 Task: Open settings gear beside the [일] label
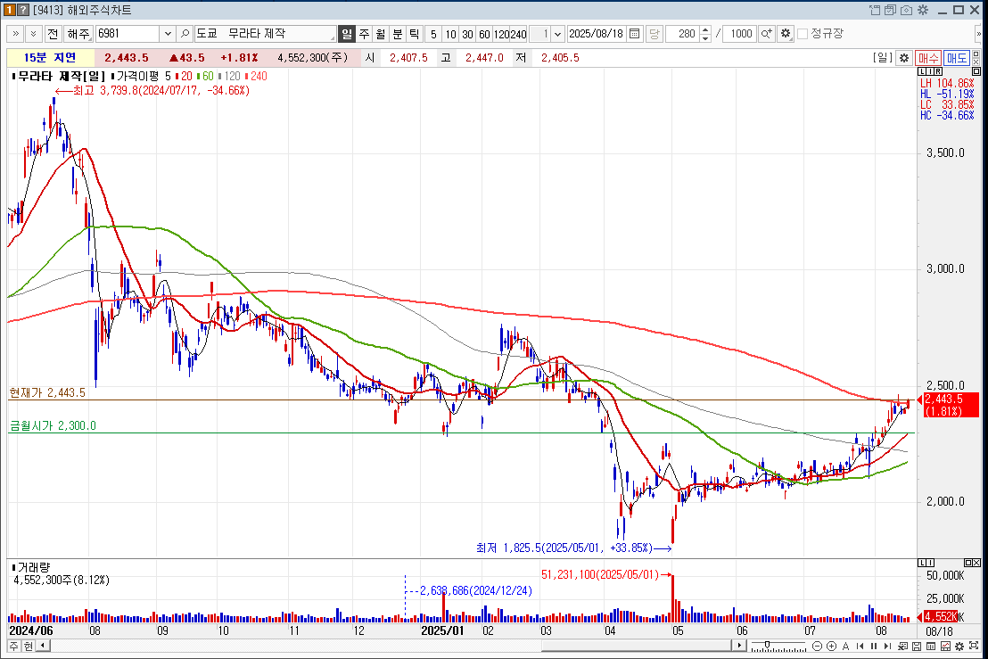pyautogui.click(x=903, y=58)
